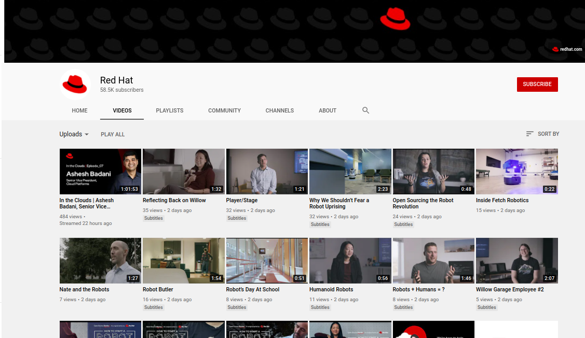Open Robots + Humans = ? thumbnail
This screenshot has width=585, height=338.
433,260
